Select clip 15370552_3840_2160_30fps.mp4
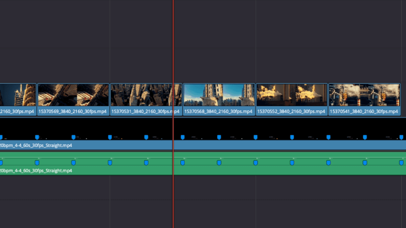 [x=292, y=98]
